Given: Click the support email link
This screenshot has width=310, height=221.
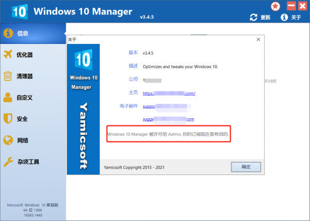Looking at the screenshot, I should pos(167,106).
